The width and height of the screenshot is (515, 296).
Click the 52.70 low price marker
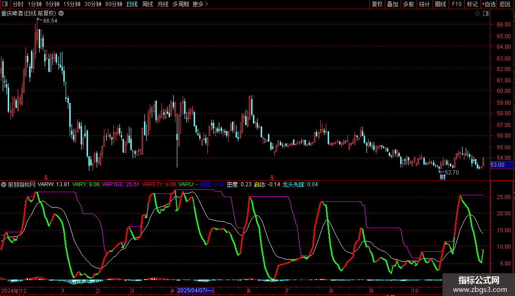coord(451,173)
